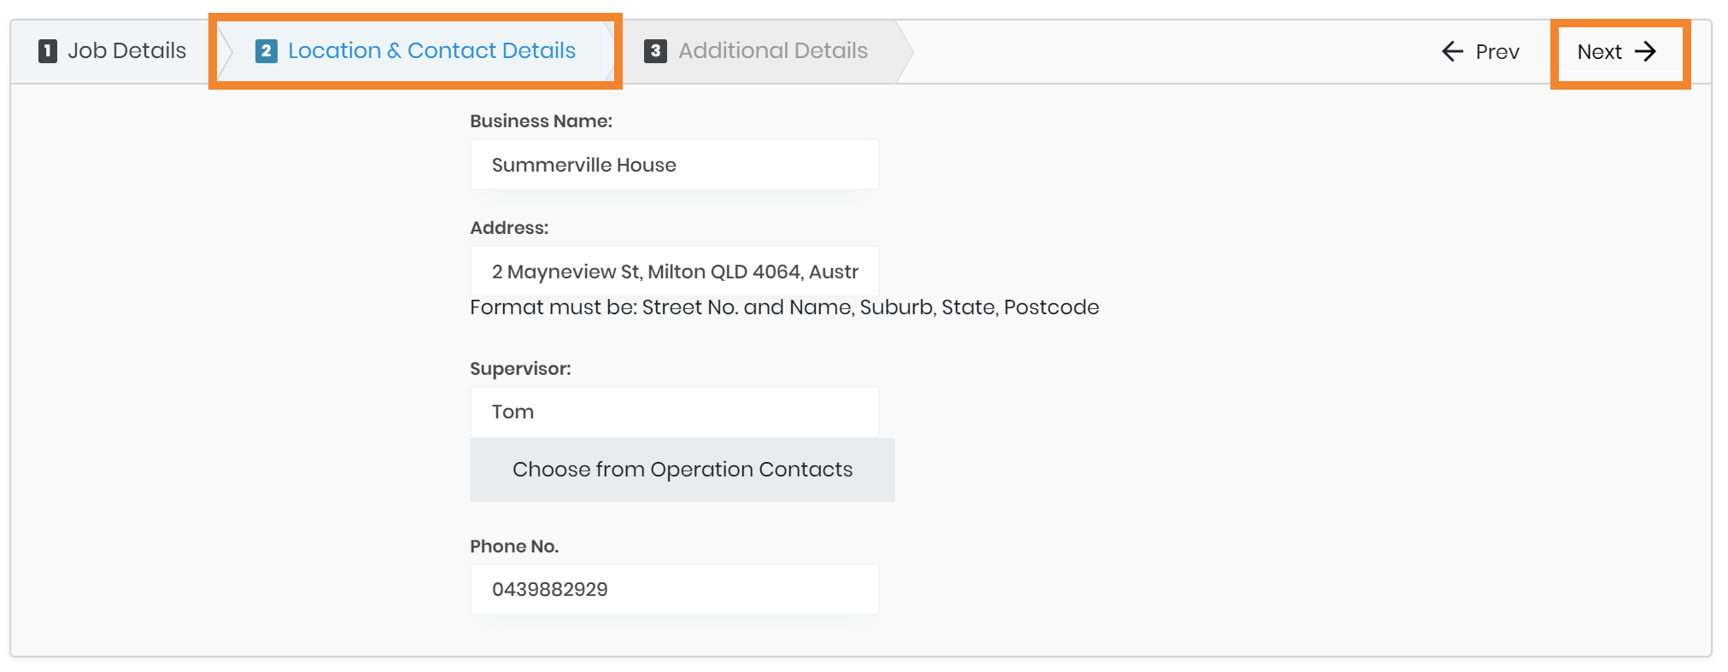
Task: Select the Phone No. input field
Action: click(674, 589)
